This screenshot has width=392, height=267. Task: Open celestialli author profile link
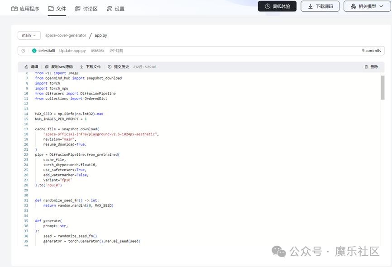click(48, 51)
